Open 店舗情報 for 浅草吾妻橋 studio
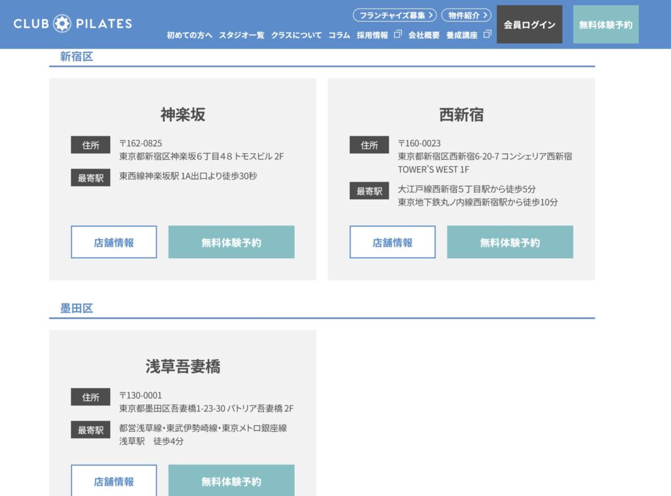The height and width of the screenshot is (496, 671). [x=114, y=481]
